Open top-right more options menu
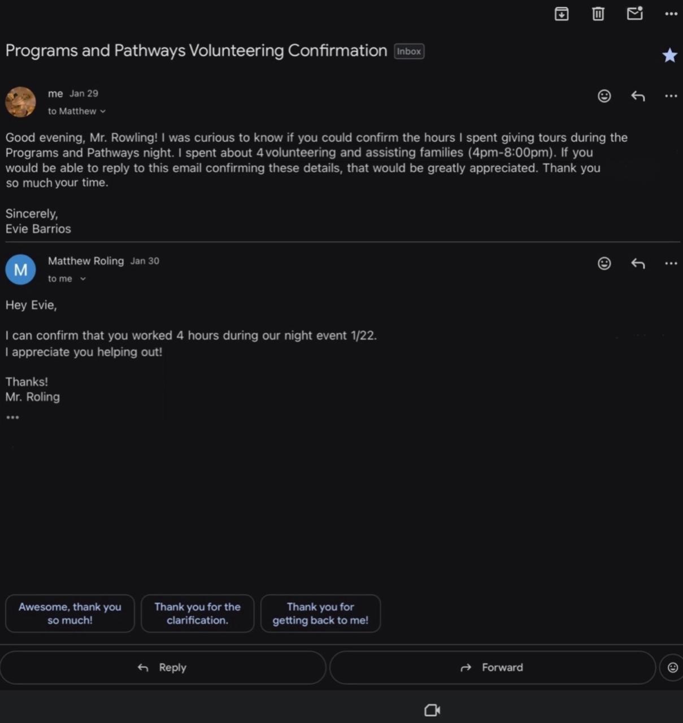 (x=671, y=14)
